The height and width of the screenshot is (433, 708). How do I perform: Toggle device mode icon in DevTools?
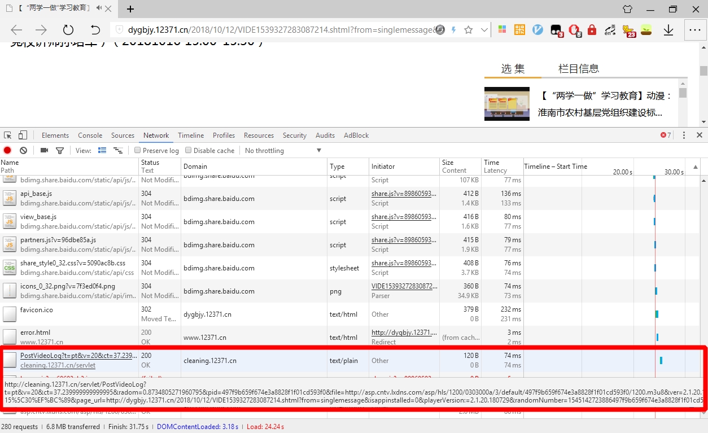coord(23,135)
